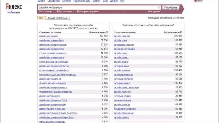The width and height of the screenshot is (219, 123).
Task: Click the value '312 583' for дизайн кухни
Action: 178,53
